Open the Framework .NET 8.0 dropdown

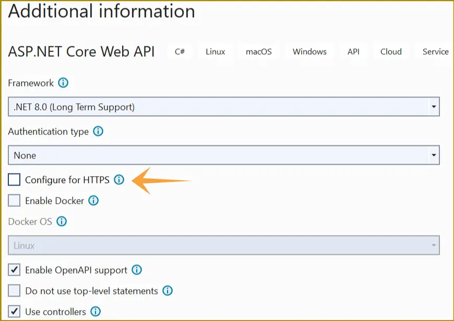(224, 107)
